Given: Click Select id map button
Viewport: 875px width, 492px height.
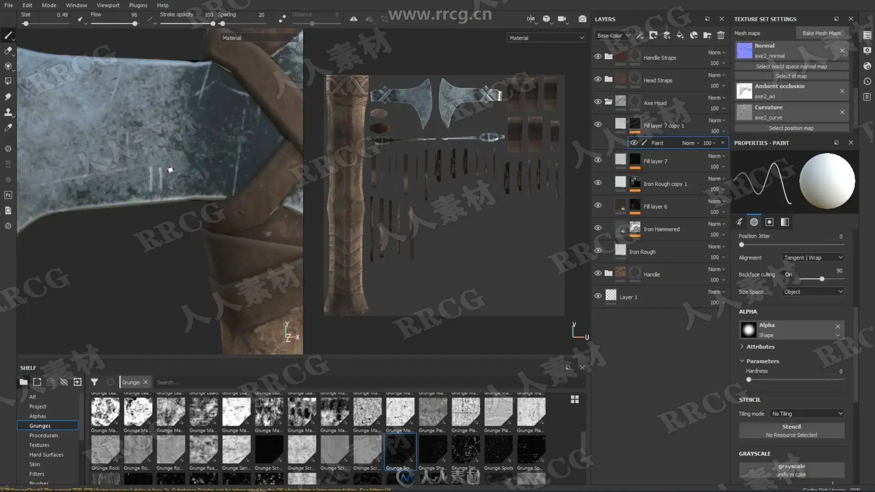Looking at the screenshot, I should coord(791,76).
